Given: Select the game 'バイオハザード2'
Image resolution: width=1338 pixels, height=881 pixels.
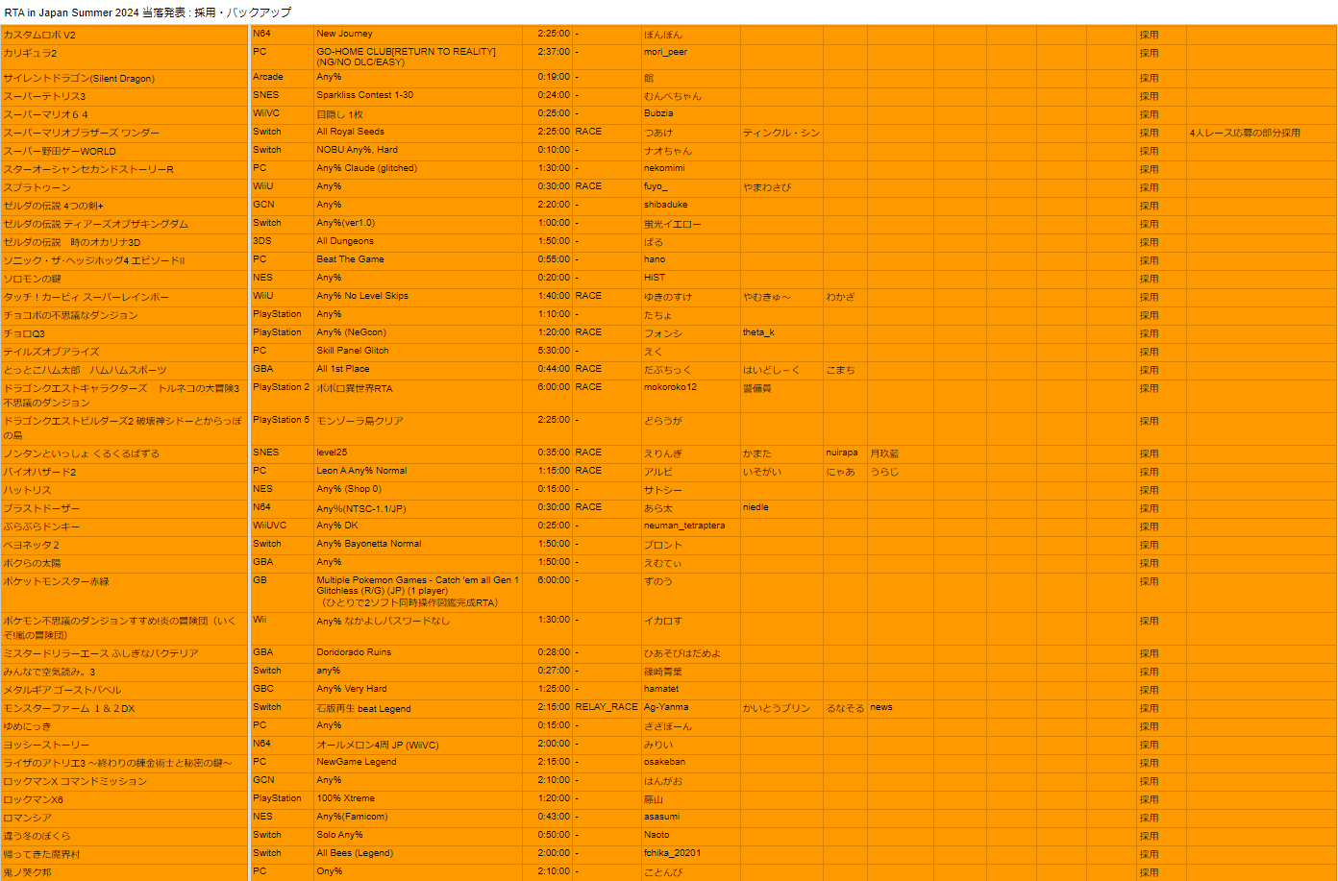Looking at the screenshot, I should 125,473.
